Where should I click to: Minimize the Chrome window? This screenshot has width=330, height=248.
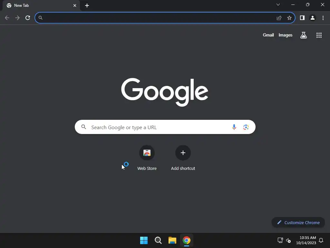coord(293,5)
